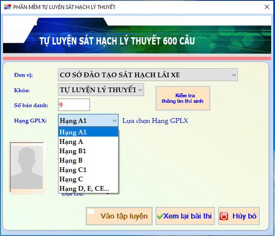The height and width of the screenshot is (236, 275).
Task: Select Hạng B1 license class
Action: pos(88,151)
